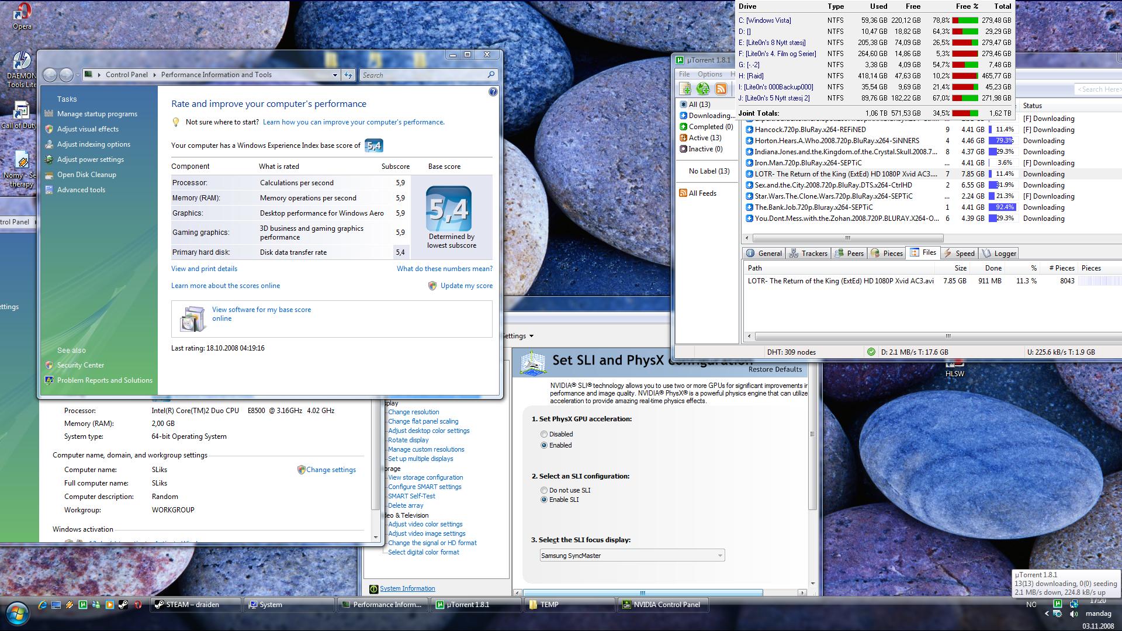Open recent pages dropdown arrow near back button
1122x631 pixels.
pos(78,75)
